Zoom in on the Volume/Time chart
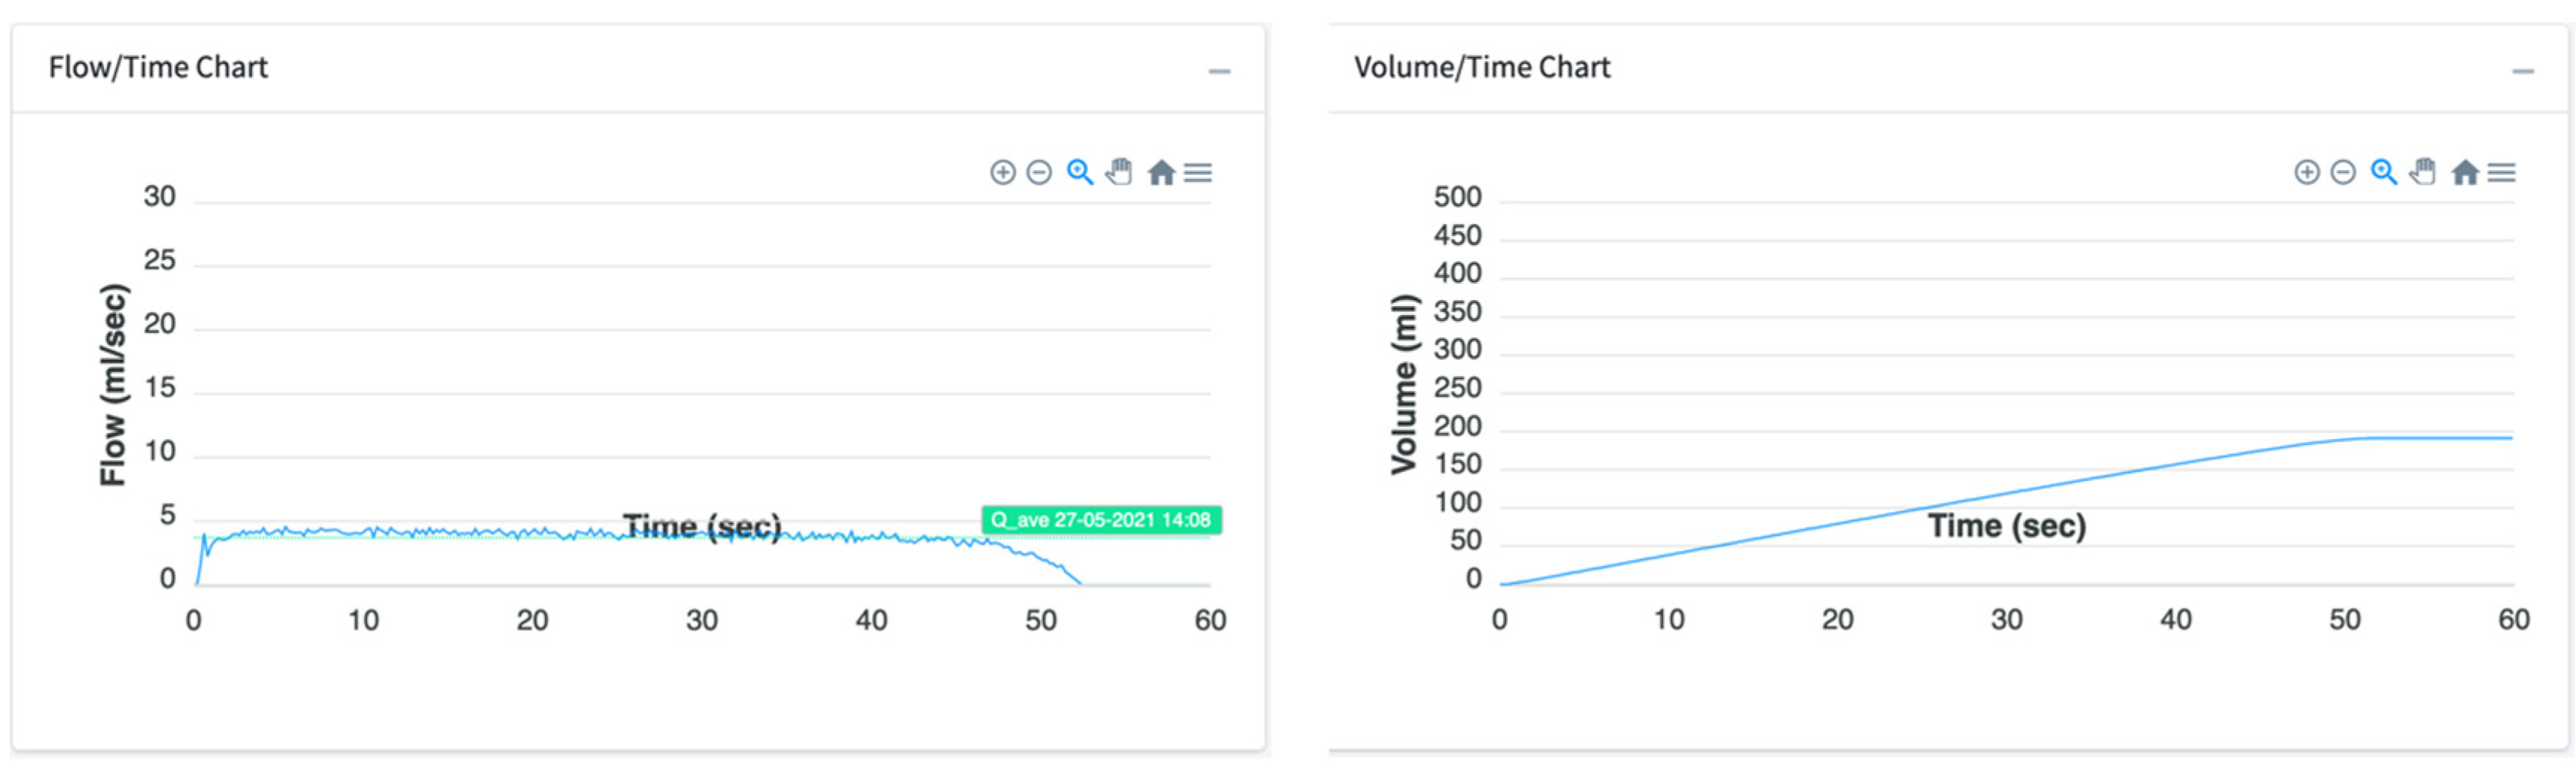Screen dimensions: 2576x769 [x=2306, y=172]
